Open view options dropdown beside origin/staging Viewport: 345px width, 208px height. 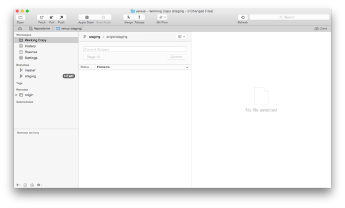181,37
